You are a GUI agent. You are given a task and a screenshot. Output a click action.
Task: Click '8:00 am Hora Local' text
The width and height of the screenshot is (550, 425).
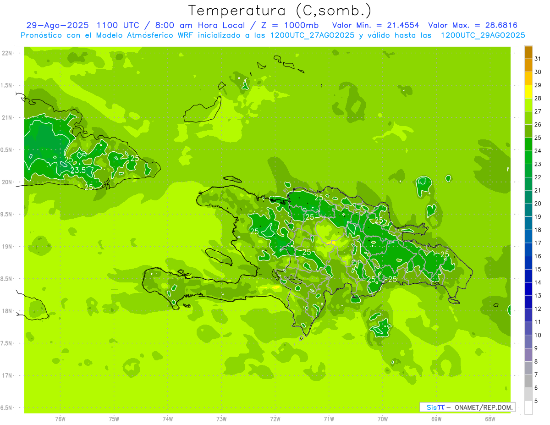coord(199,25)
